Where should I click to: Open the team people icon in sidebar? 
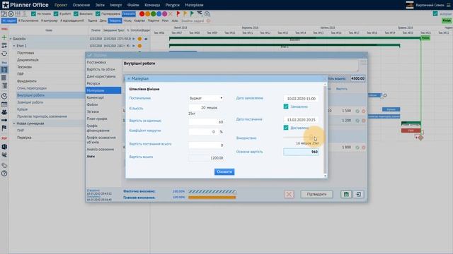pyautogui.click(x=4, y=112)
